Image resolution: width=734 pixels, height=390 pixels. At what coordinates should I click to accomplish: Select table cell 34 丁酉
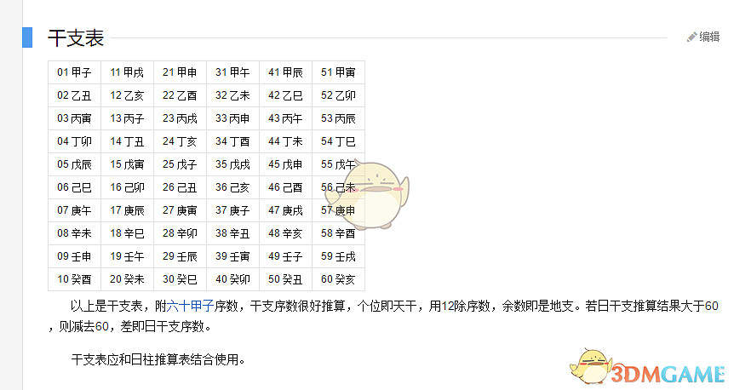pyautogui.click(x=233, y=141)
